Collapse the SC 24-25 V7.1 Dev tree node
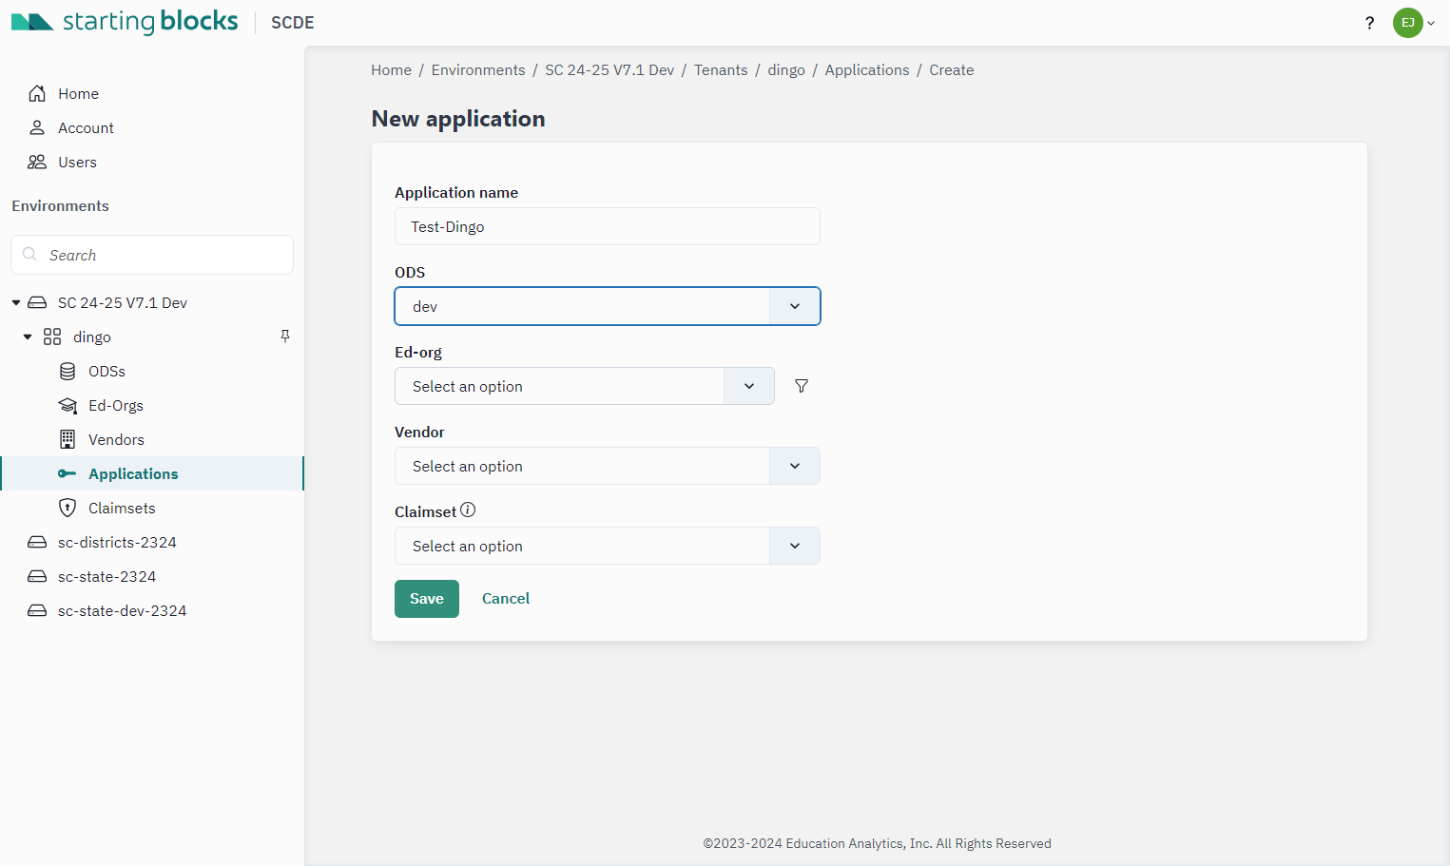The image size is (1450, 866). click(x=16, y=302)
